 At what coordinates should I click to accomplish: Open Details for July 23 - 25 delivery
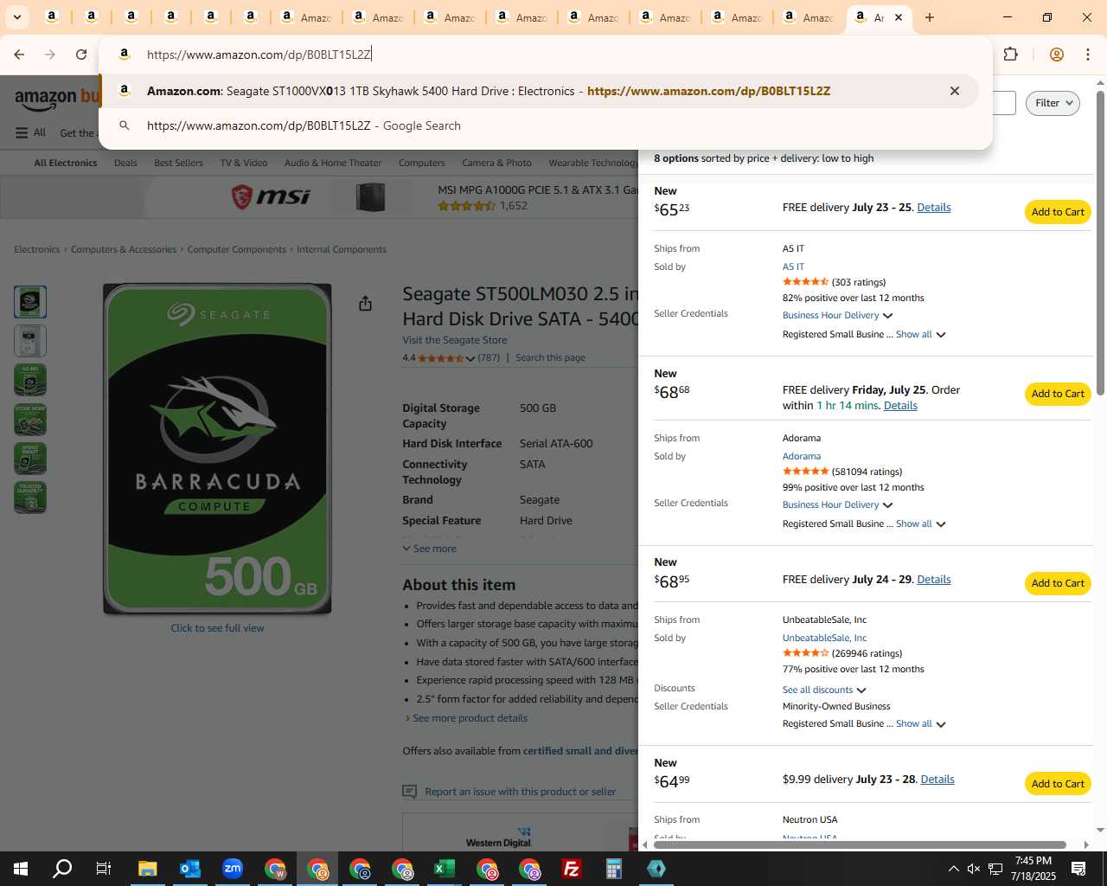pyautogui.click(x=934, y=208)
